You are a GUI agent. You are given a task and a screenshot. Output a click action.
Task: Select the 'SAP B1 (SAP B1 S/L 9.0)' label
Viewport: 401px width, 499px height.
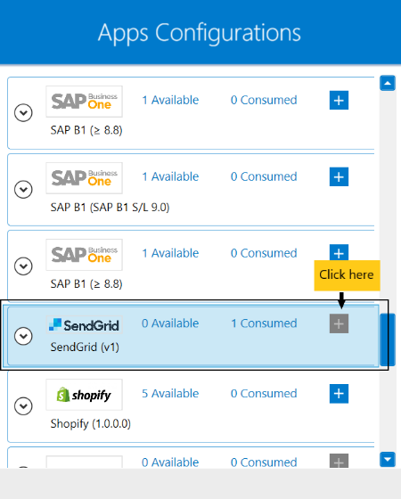coord(110,208)
